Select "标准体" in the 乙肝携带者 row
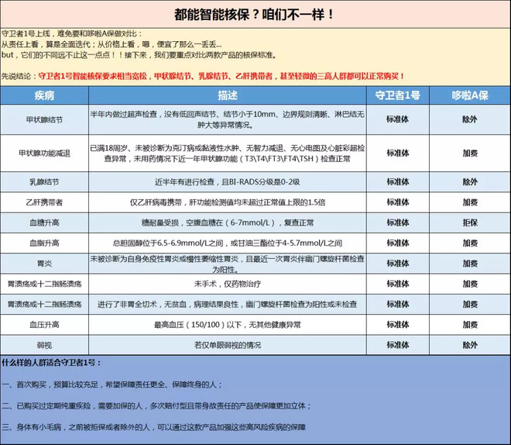 coord(398,202)
